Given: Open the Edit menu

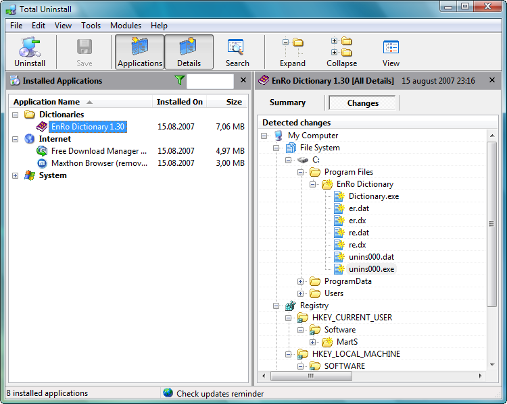Looking at the screenshot, I should click(x=39, y=26).
